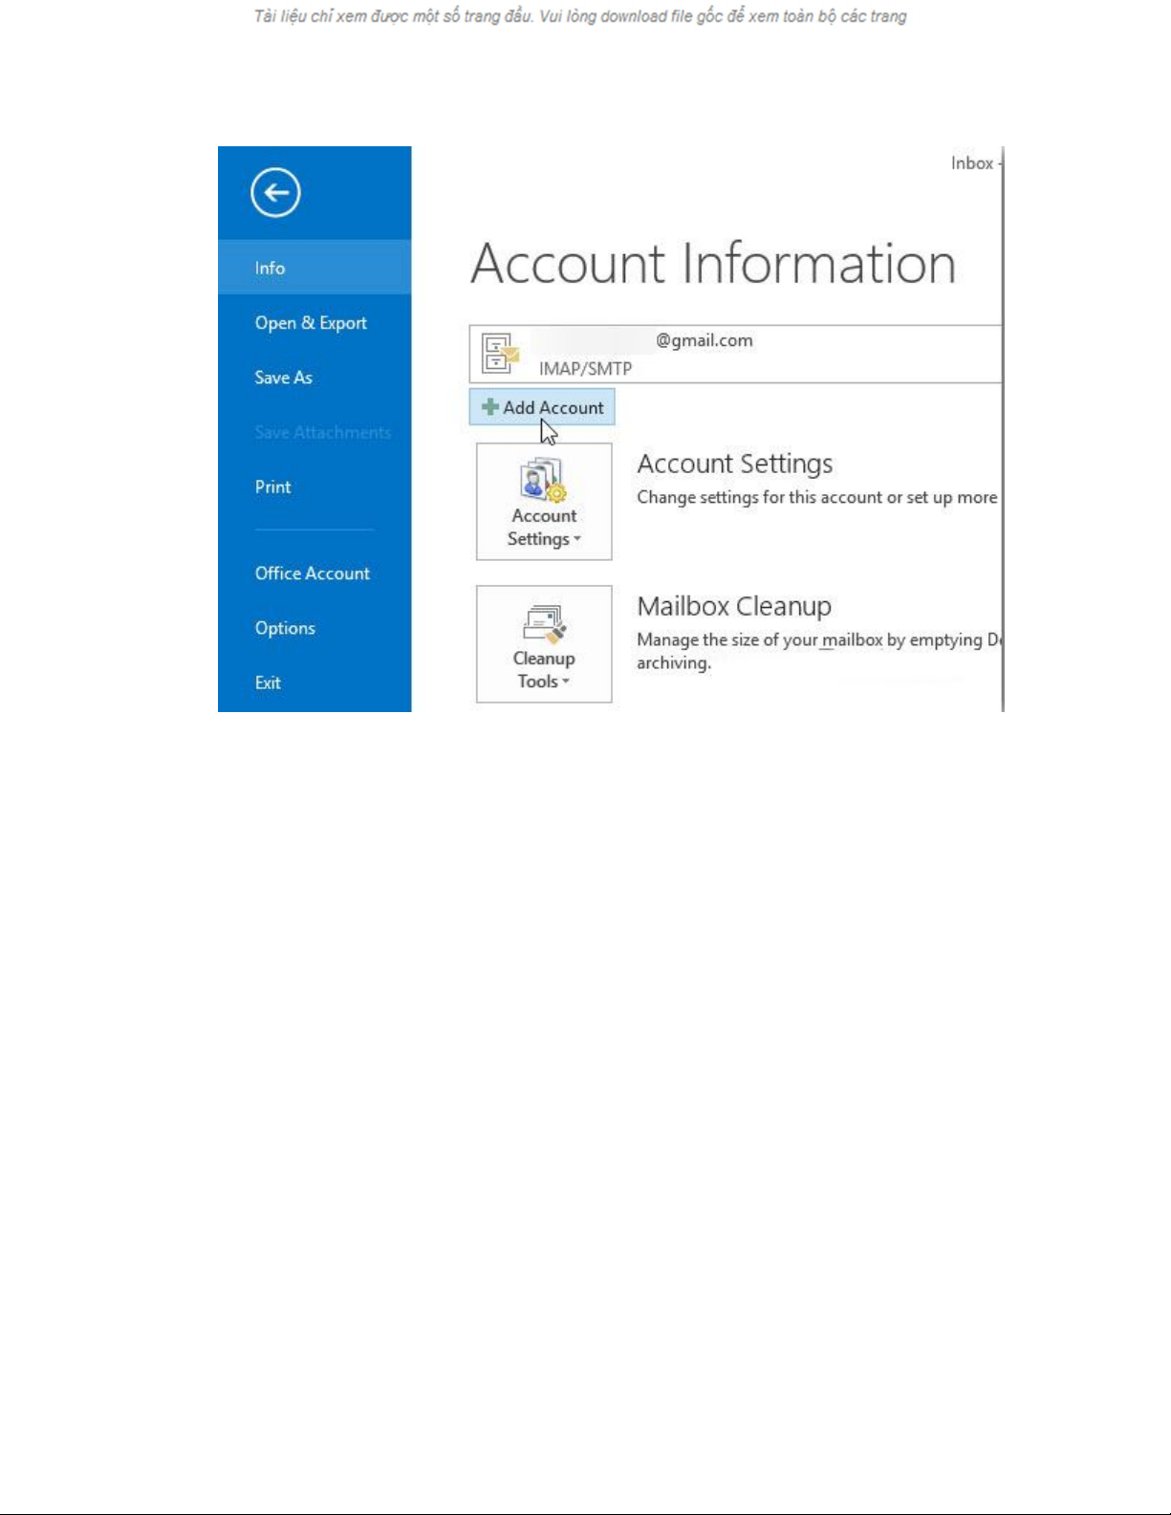Click the Account Settings heading text
The height and width of the screenshot is (1515, 1171).
click(735, 464)
